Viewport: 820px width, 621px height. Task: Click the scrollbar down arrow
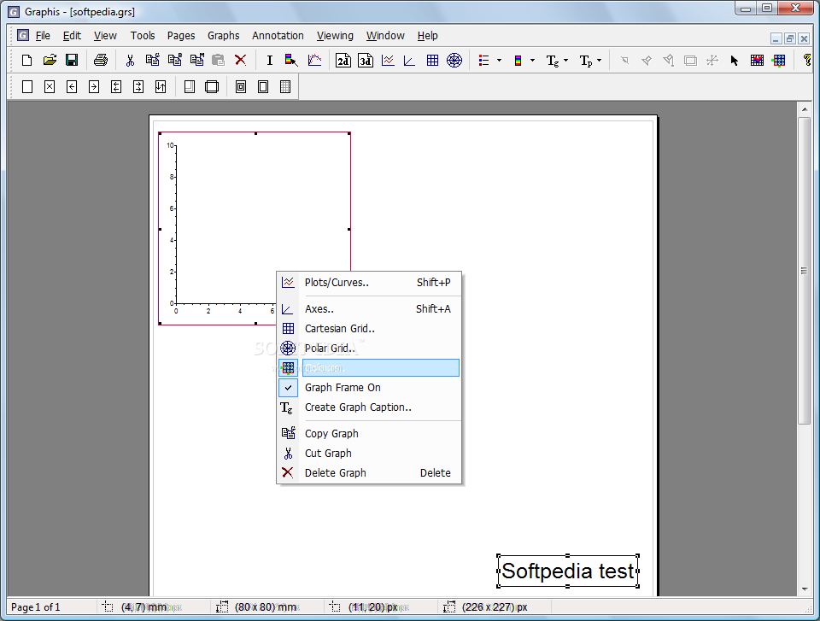[x=805, y=589]
